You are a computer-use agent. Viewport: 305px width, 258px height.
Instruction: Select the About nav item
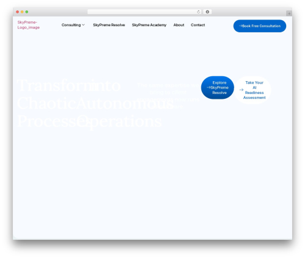(179, 25)
